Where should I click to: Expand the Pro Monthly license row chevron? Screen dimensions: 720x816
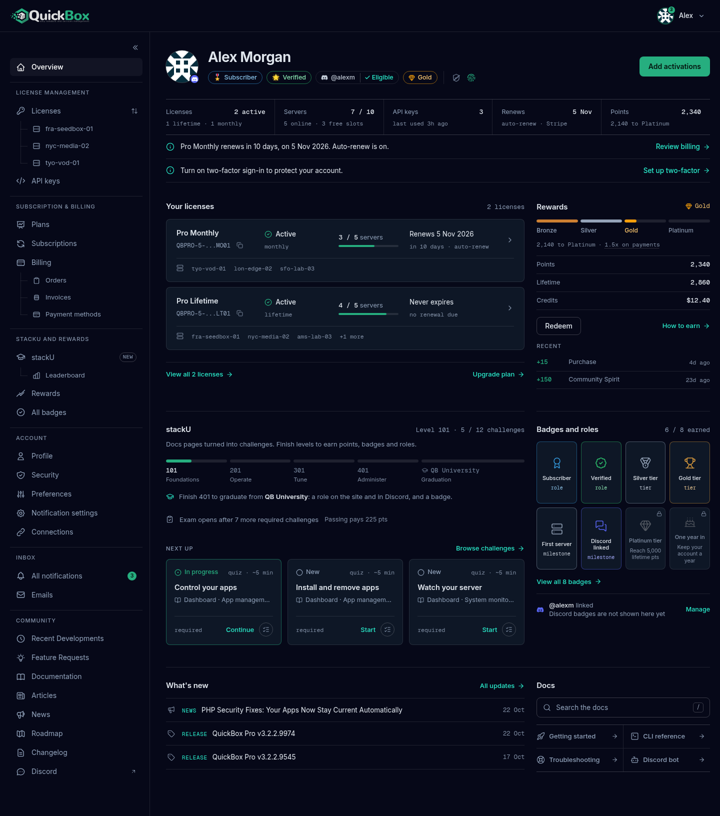pyautogui.click(x=510, y=240)
